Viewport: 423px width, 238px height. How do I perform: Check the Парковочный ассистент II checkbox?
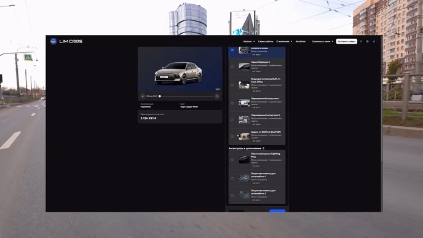[232, 120]
